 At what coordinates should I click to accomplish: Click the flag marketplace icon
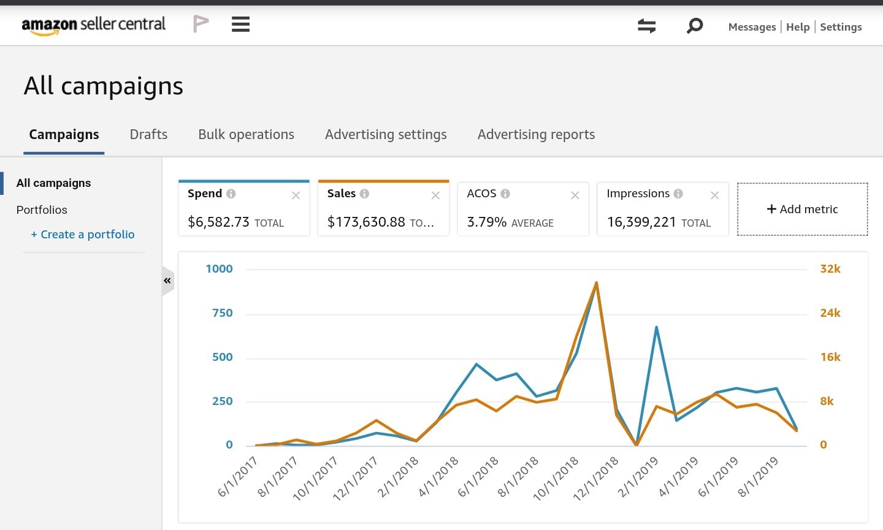pos(201,25)
